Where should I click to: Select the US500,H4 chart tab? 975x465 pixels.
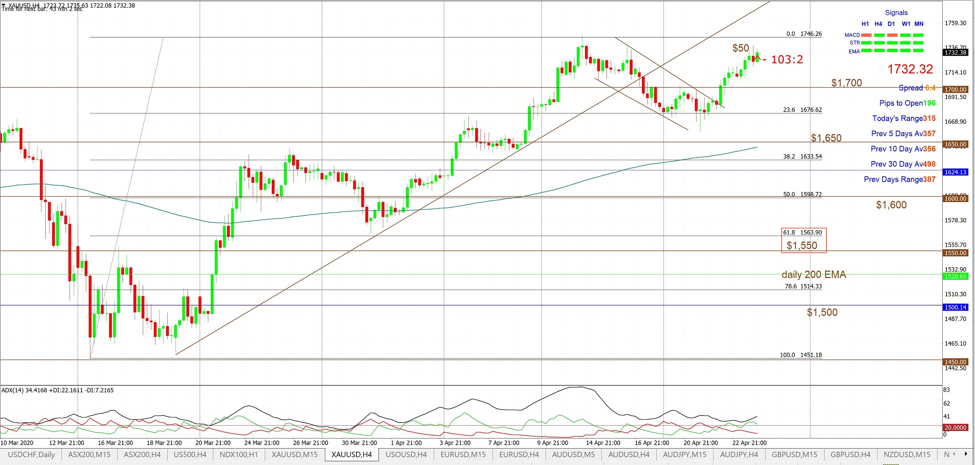(x=190, y=454)
